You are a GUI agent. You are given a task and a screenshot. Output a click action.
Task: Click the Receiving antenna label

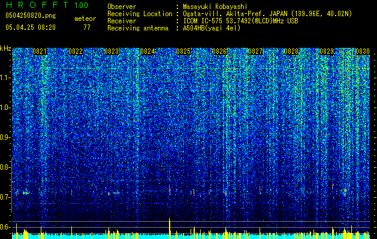(x=138, y=28)
